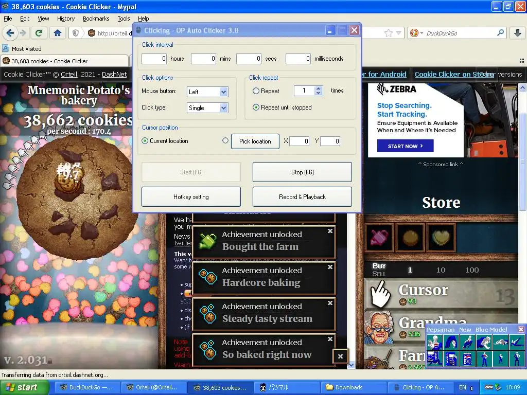Open Cookie Clicker on Steam link

[x=454, y=74]
